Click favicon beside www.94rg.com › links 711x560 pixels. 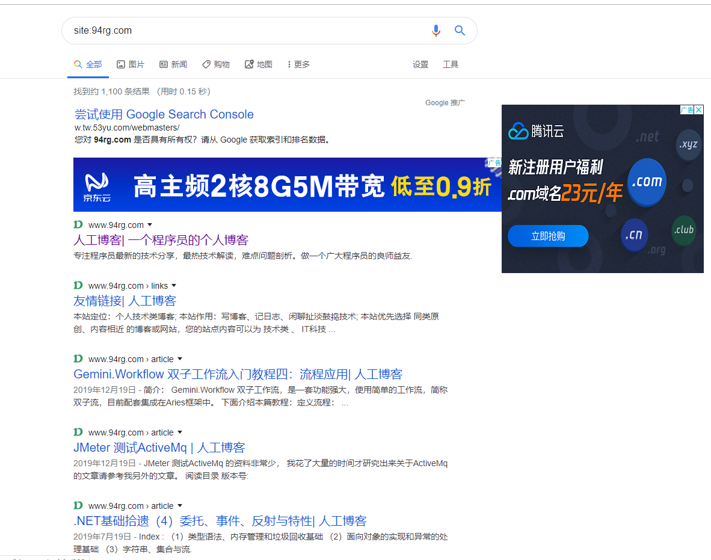click(x=78, y=285)
